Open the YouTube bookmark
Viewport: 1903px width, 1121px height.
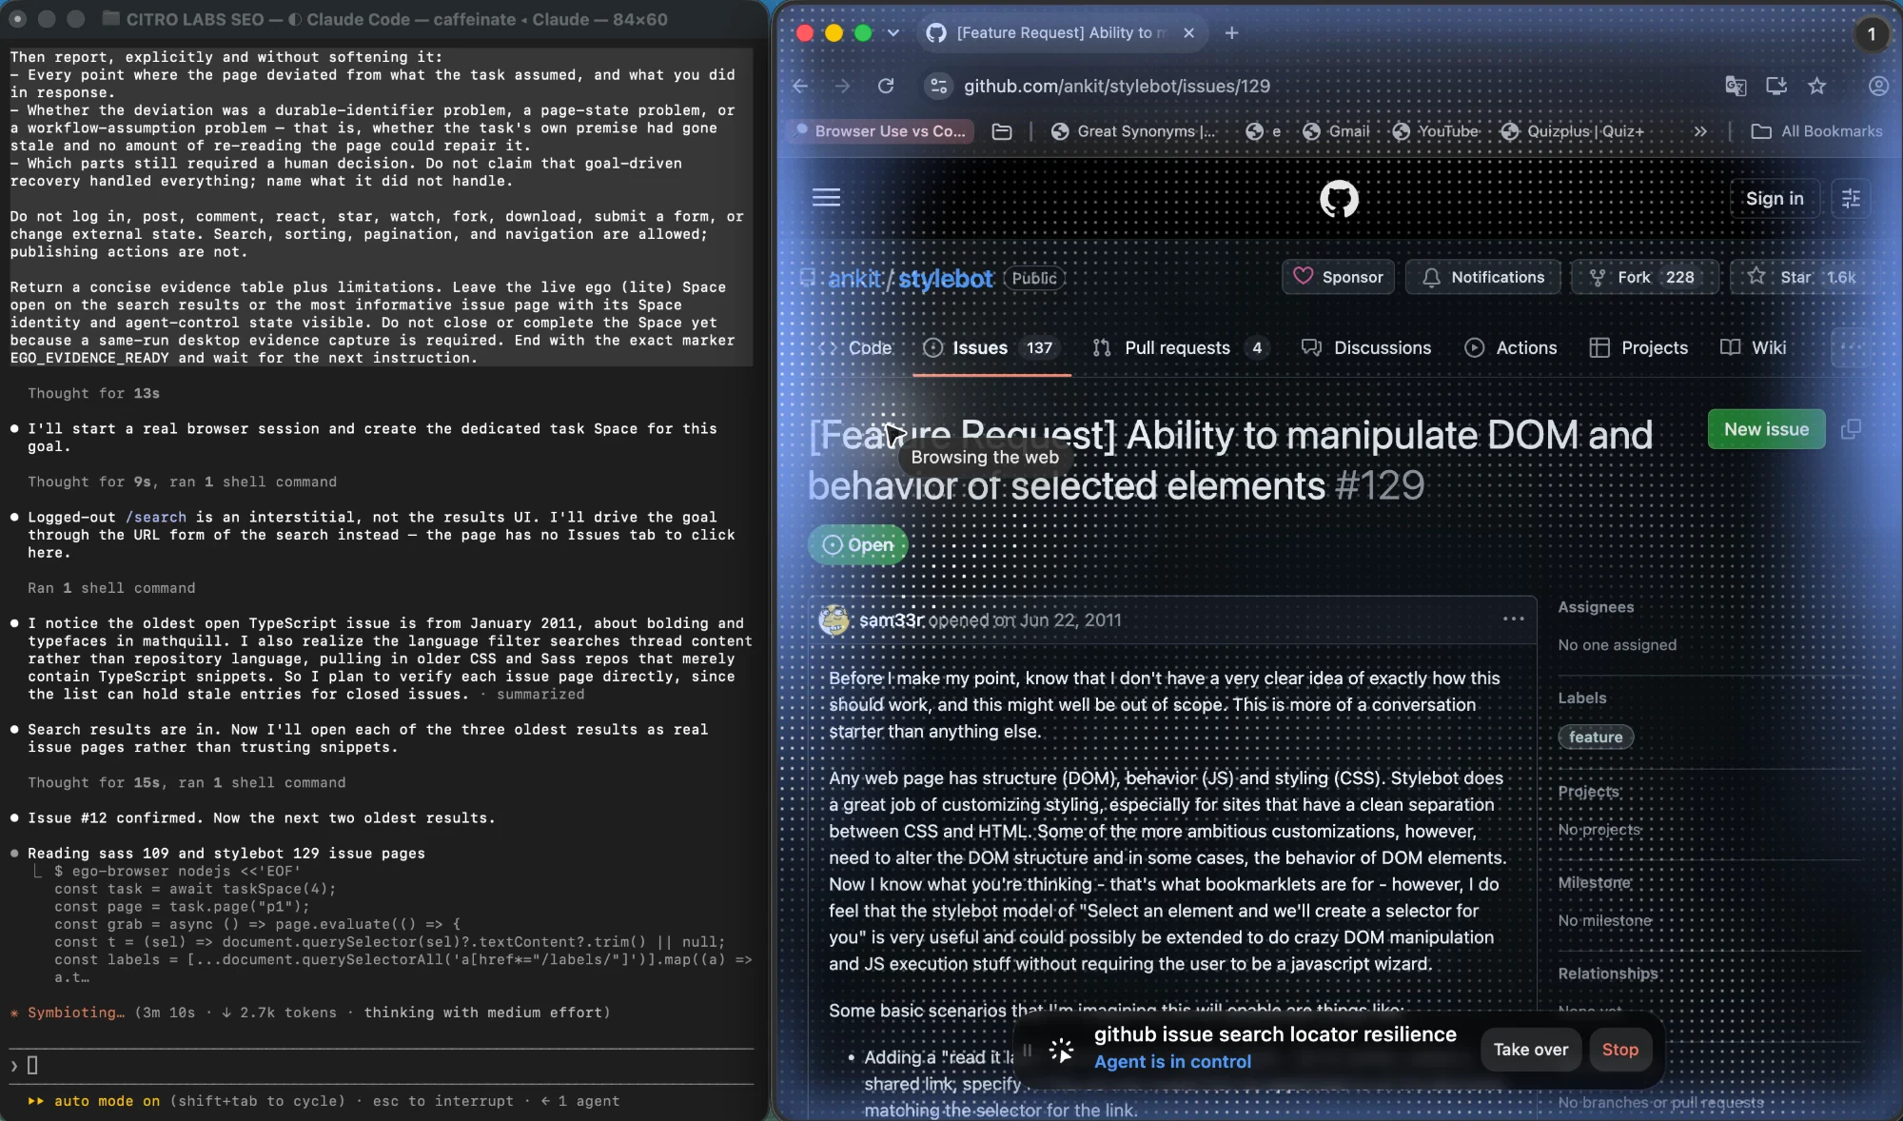pos(1436,131)
